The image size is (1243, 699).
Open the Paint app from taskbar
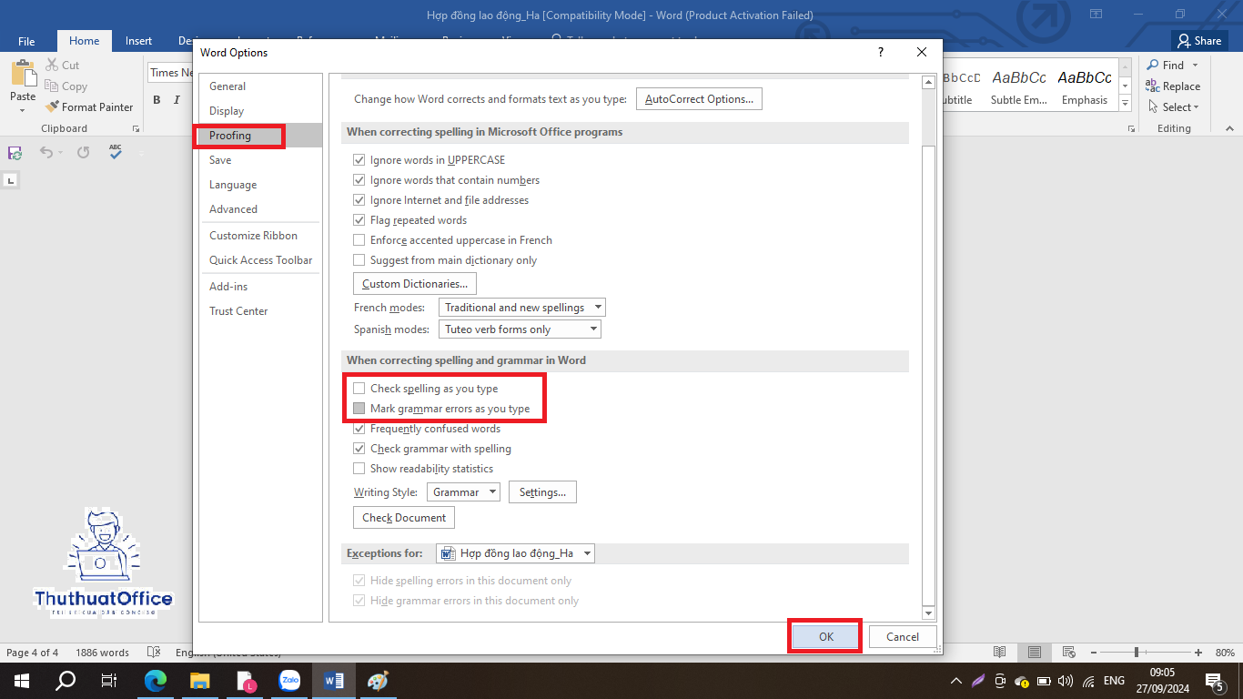click(x=378, y=681)
